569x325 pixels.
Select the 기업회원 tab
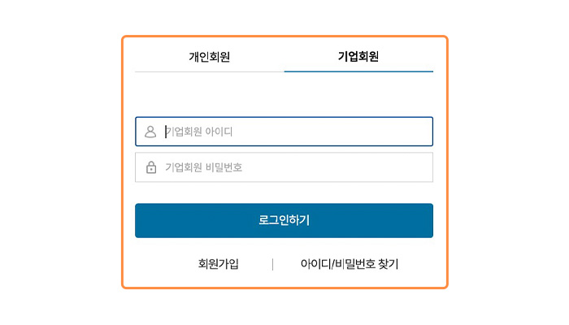tap(358, 57)
